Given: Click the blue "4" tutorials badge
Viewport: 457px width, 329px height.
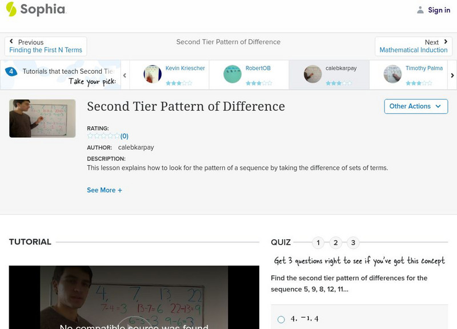Looking at the screenshot, I should tap(13, 71).
